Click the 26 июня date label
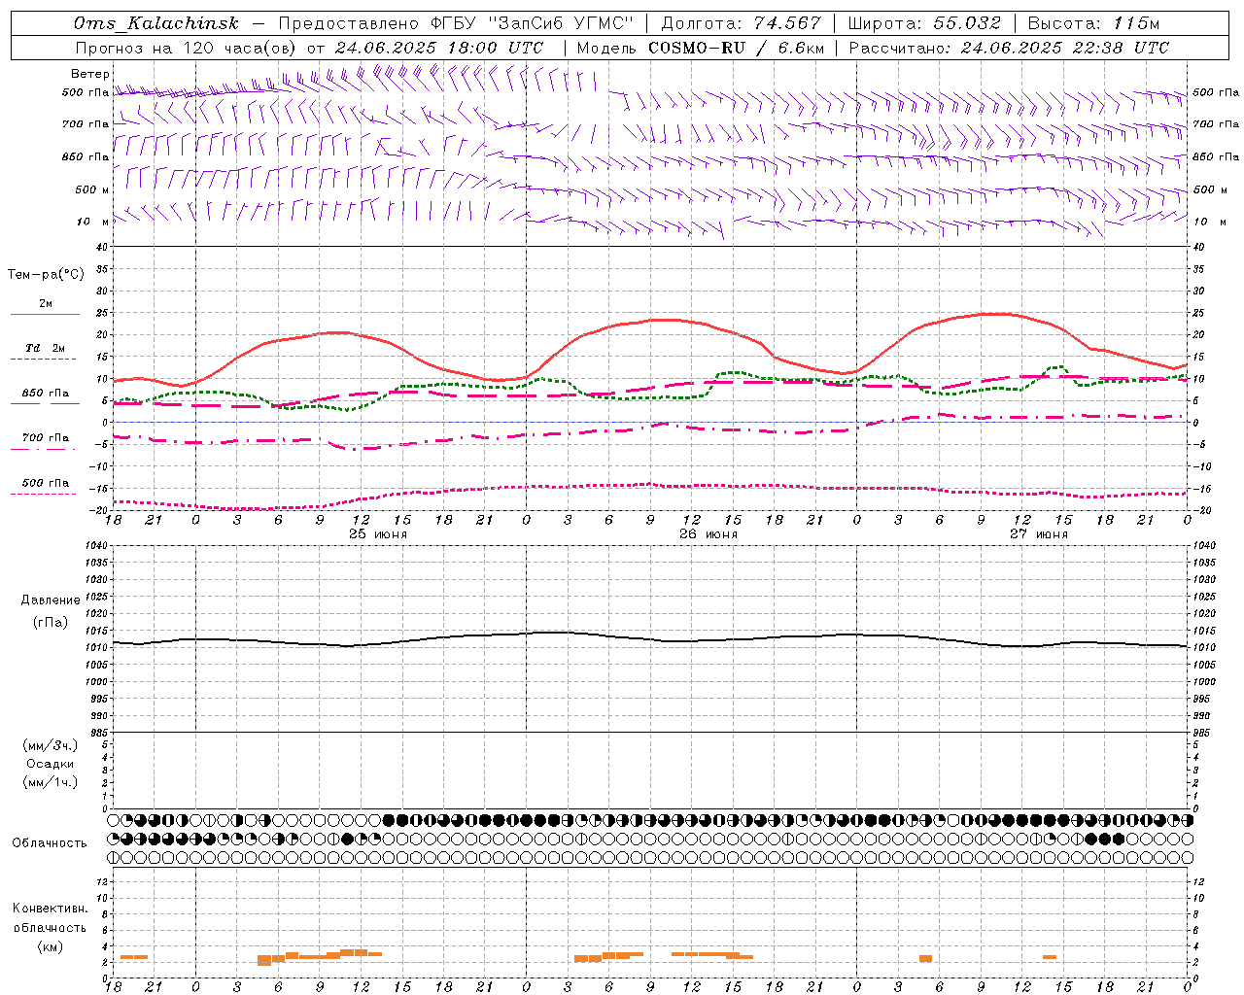Screen dimensions: 1244x995 click(708, 534)
